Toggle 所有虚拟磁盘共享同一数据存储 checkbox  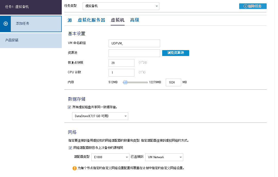coord(69,107)
